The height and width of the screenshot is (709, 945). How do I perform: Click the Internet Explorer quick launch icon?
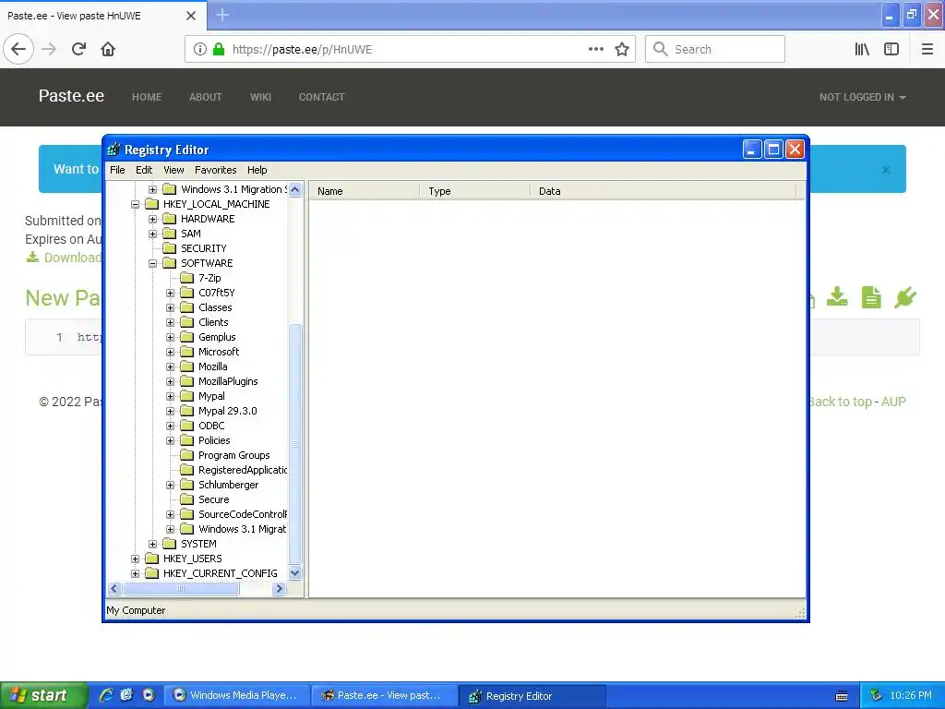(x=107, y=695)
